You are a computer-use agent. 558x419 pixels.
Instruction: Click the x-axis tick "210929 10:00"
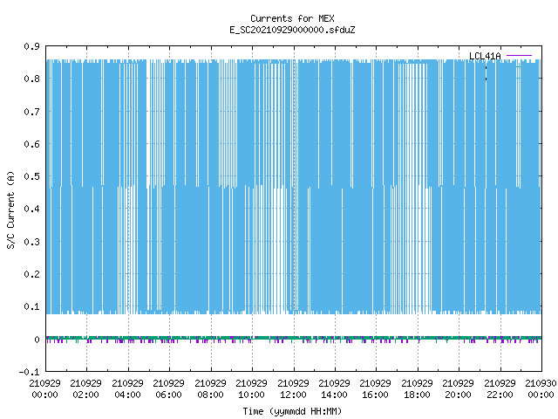click(251, 389)
